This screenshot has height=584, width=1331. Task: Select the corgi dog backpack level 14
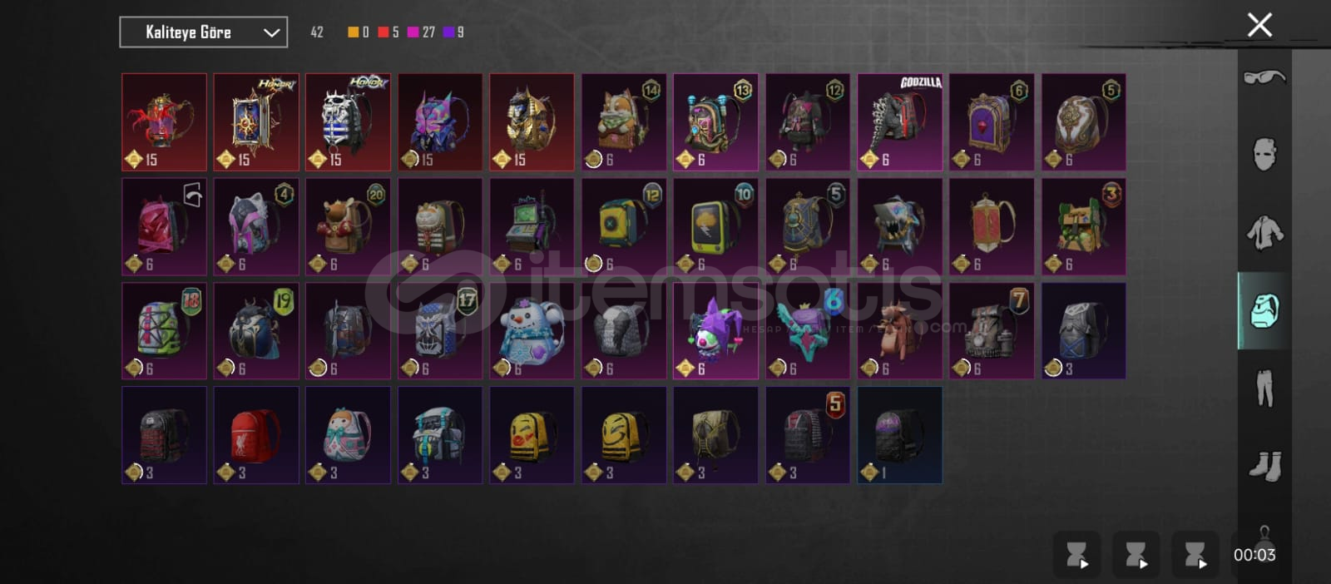click(x=624, y=122)
